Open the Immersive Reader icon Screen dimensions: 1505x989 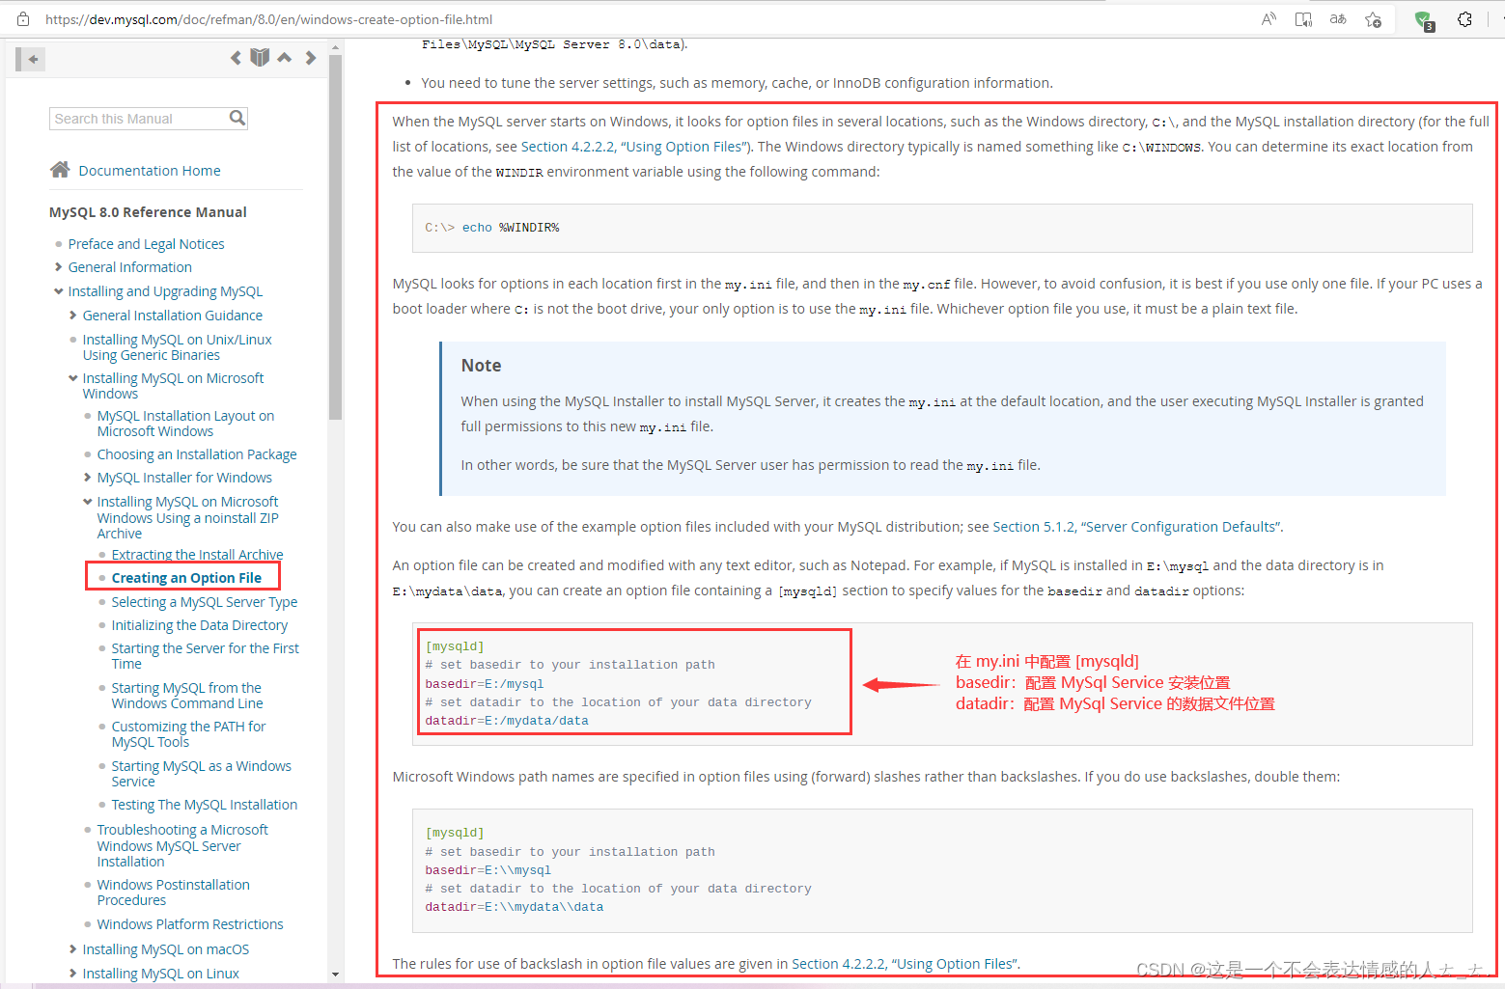coord(1303,19)
